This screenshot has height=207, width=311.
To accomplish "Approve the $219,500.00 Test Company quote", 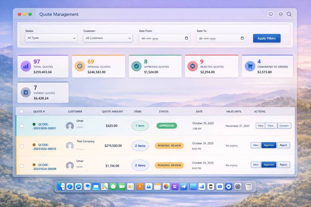I will pyautogui.click(x=269, y=145).
